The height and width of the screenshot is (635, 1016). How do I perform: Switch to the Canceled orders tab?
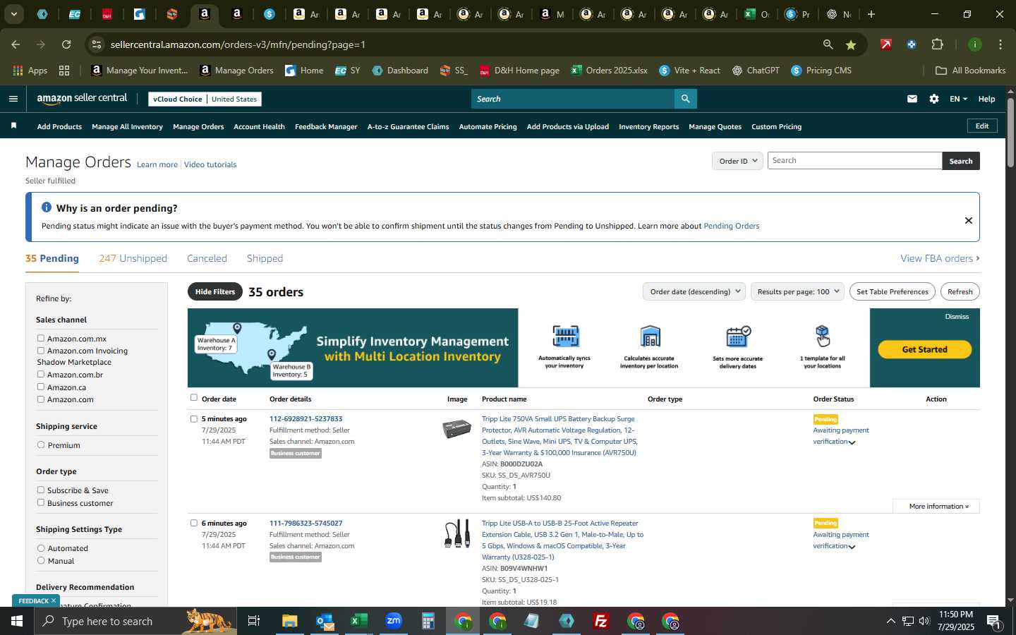[x=207, y=258]
